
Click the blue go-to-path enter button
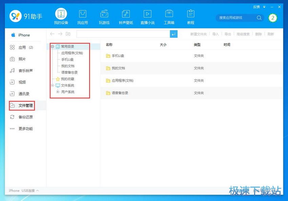coord(173,34)
